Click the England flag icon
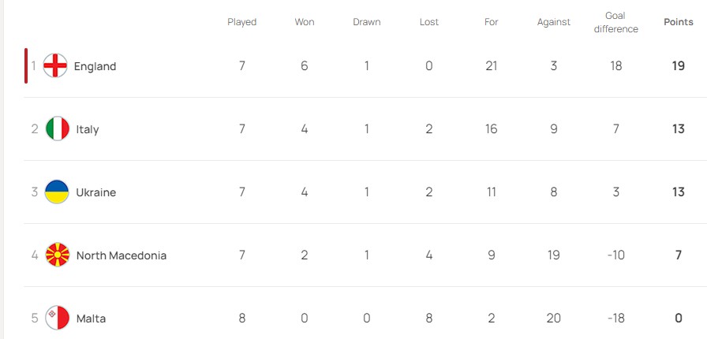 click(x=55, y=66)
